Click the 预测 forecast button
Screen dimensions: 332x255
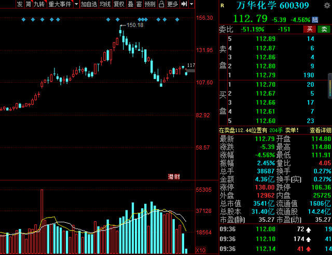[x=150, y=4]
